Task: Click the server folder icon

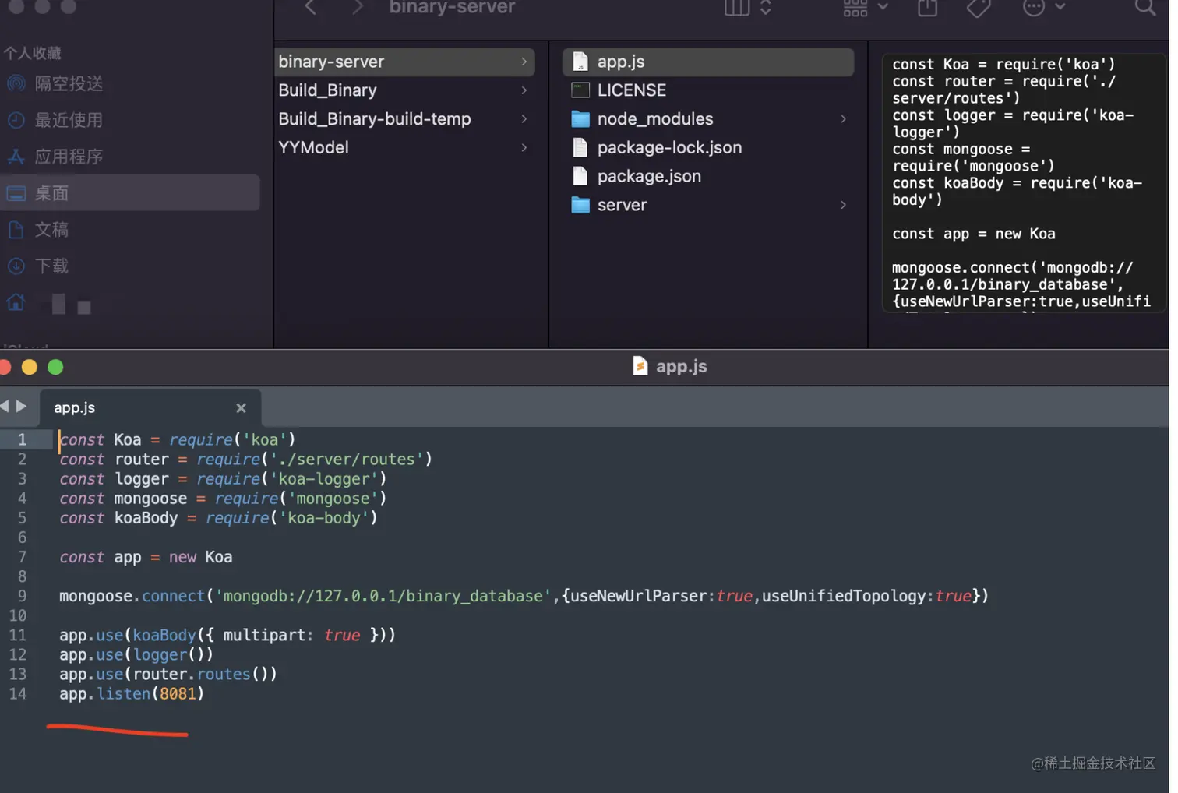Action: [580, 205]
